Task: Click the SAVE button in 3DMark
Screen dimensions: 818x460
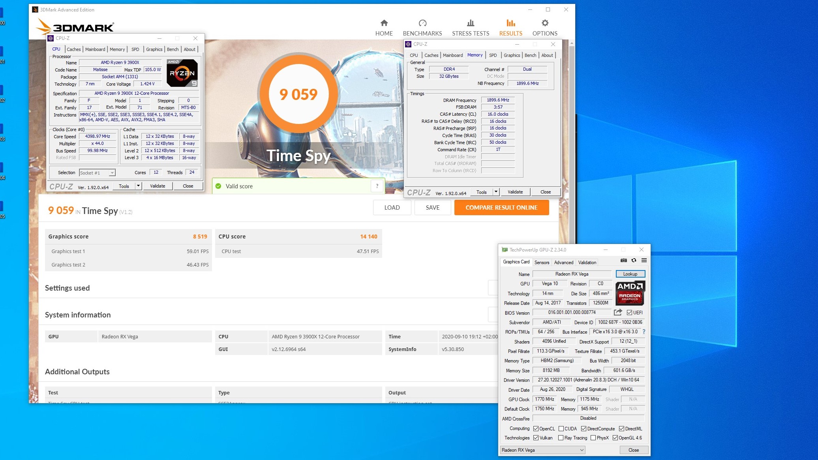Action: pos(432,208)
